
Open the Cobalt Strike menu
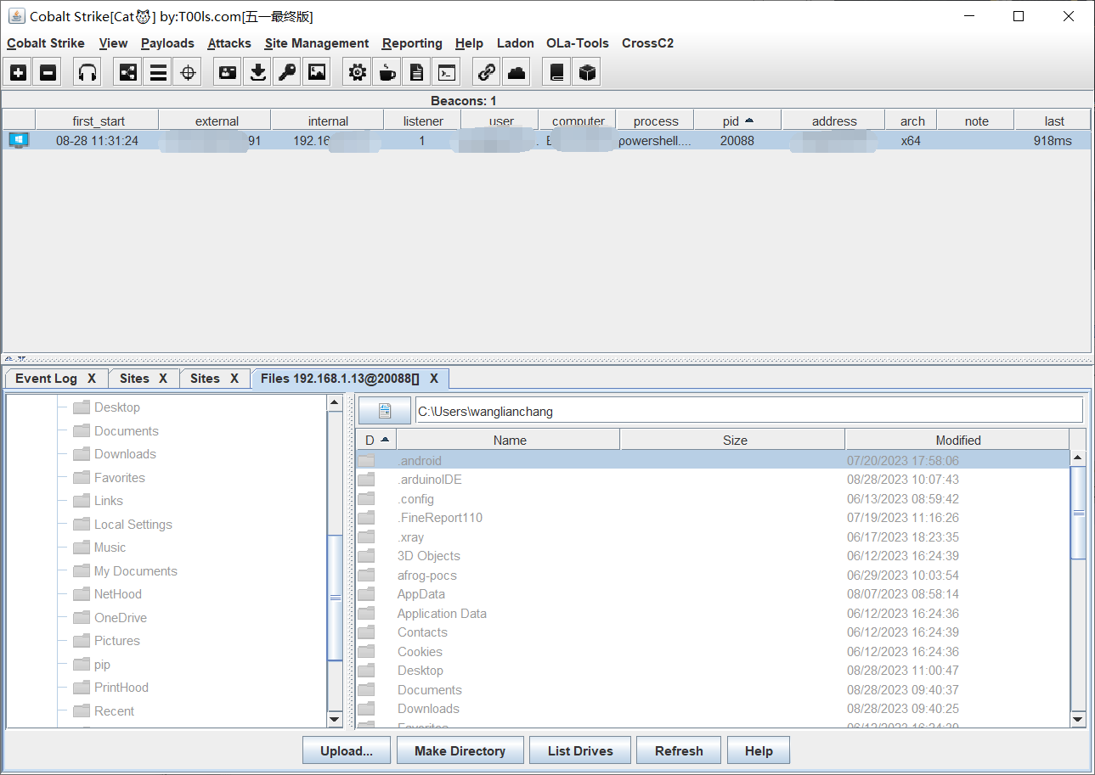tap(46, 43)
